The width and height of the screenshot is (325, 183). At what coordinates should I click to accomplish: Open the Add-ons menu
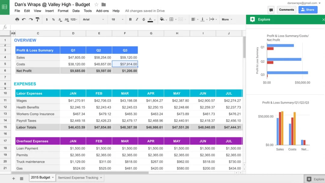click(102, 11)
